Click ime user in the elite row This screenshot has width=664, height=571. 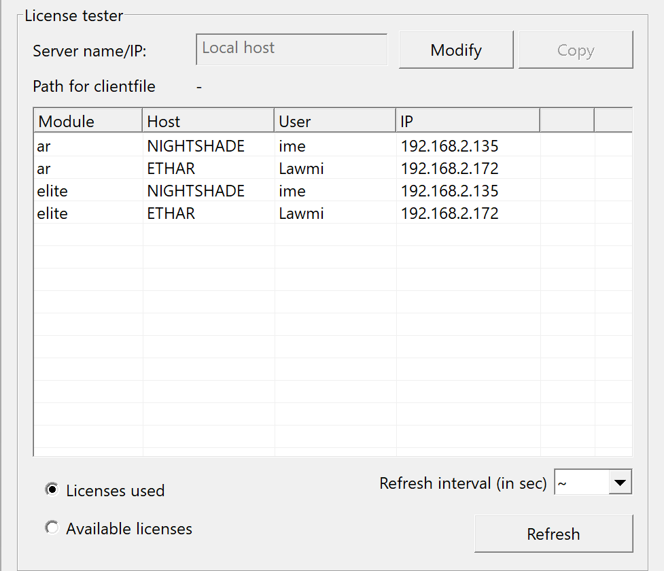point(292,191)
